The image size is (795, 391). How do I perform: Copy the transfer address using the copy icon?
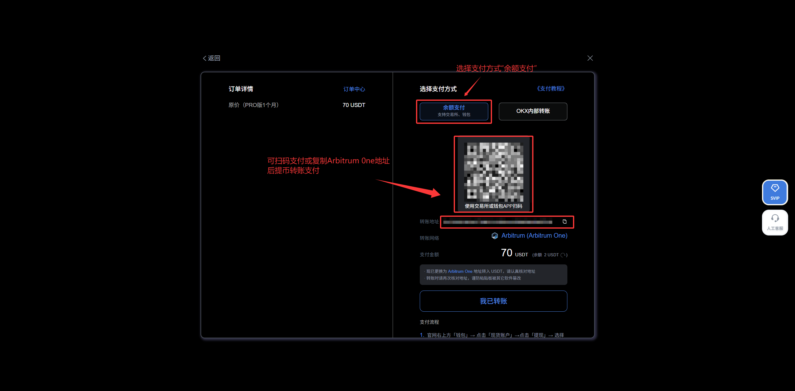564,221
